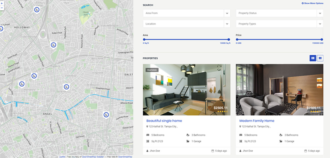
Task: Click the ANGEL label on the map
Action: [x=47, y=114]
